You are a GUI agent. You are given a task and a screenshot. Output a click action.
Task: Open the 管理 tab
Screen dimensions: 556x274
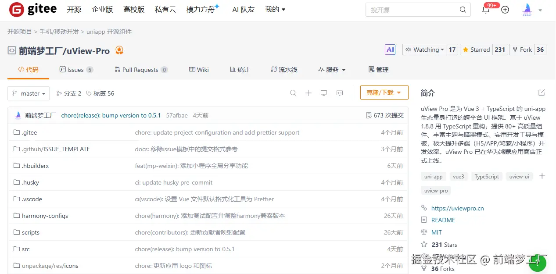point(378,70)
